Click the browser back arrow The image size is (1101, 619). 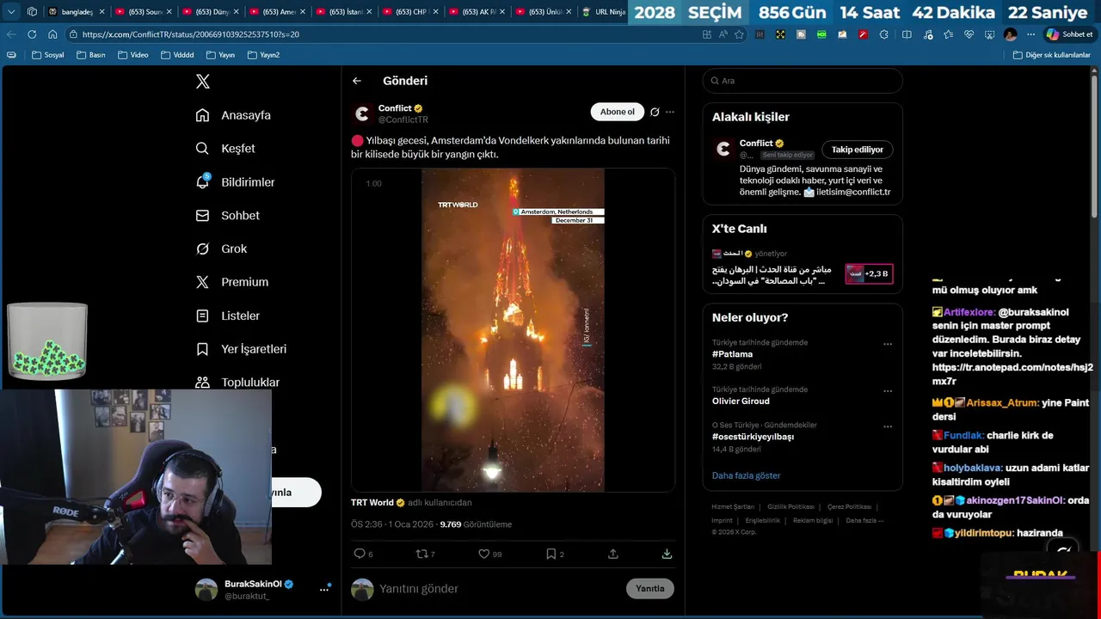(11, 34)
